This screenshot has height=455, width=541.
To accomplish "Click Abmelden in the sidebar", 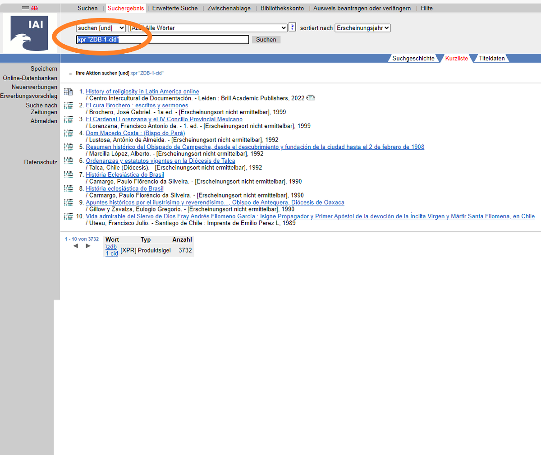I will [x=44, y=121].
